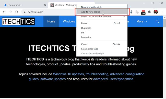Choose New tab to the right
Screen dimensions: 166x99
pos(102,7)
